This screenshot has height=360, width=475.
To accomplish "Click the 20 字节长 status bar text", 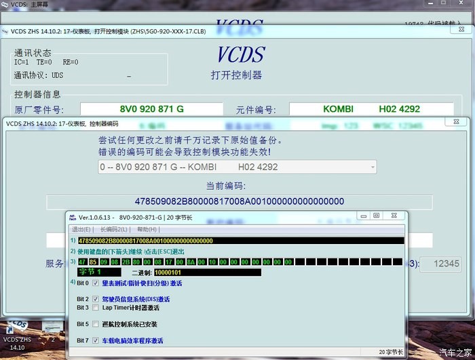I will pos(390,352).
